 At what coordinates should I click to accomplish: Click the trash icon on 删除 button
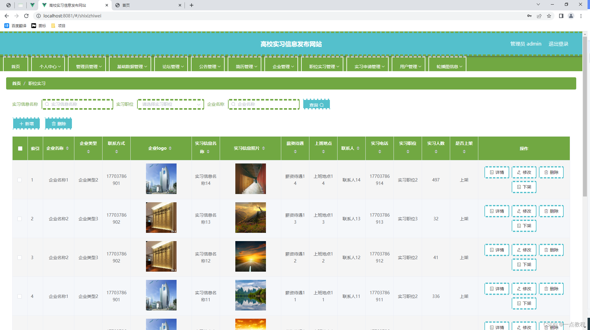54,123
